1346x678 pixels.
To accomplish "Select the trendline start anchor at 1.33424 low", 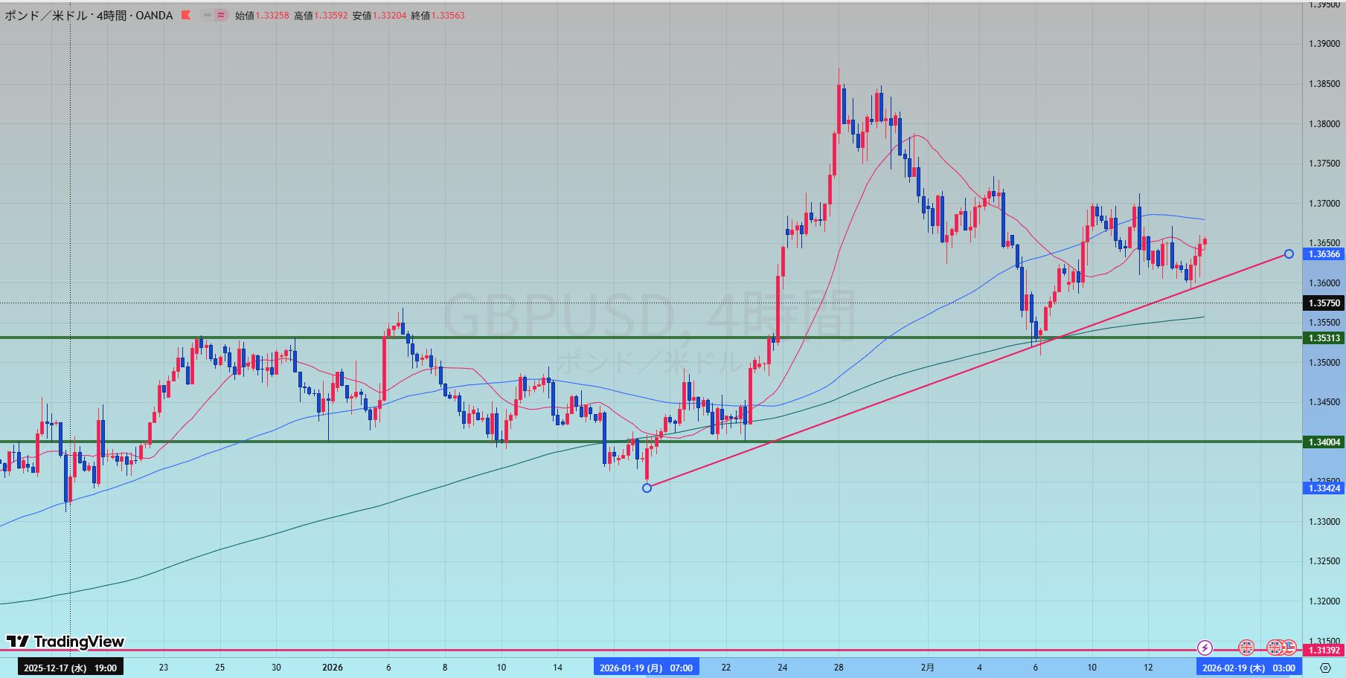I will (x=647, y=488).
